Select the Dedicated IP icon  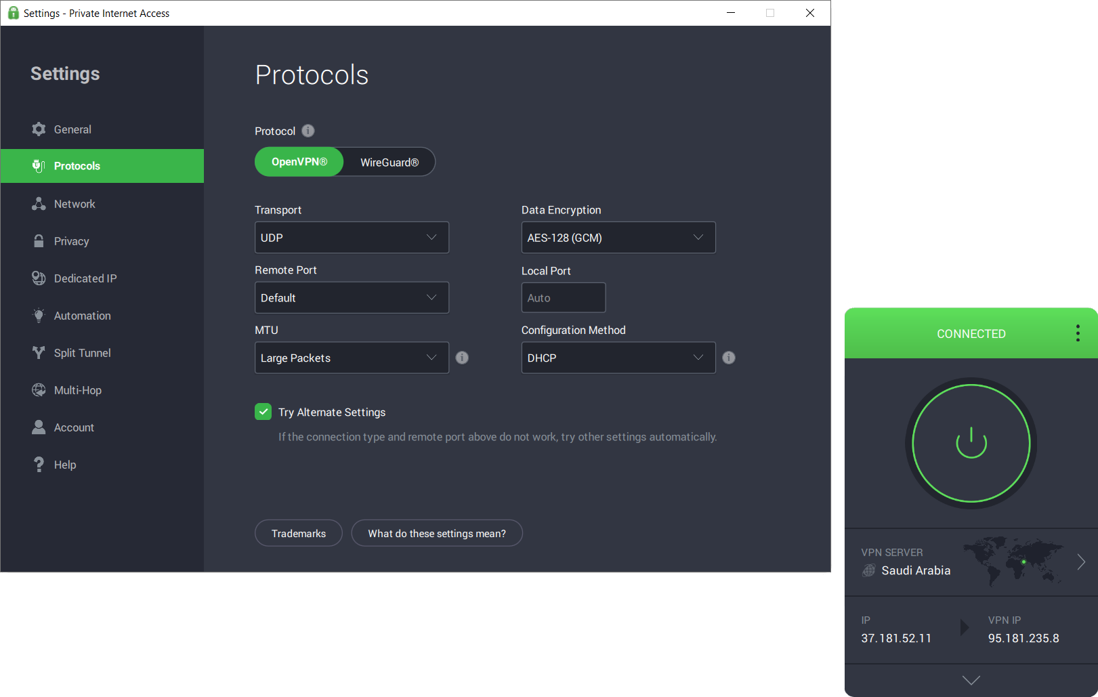coord(39,278)
